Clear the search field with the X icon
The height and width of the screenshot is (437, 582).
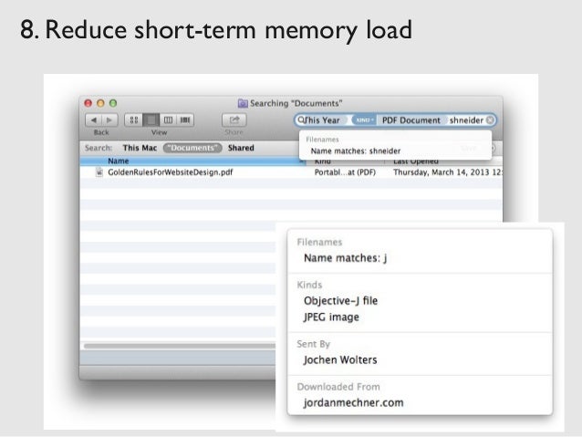(x=490, y=120)
